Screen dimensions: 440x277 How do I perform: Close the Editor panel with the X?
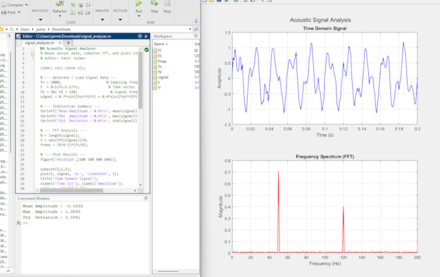[146, 36]
